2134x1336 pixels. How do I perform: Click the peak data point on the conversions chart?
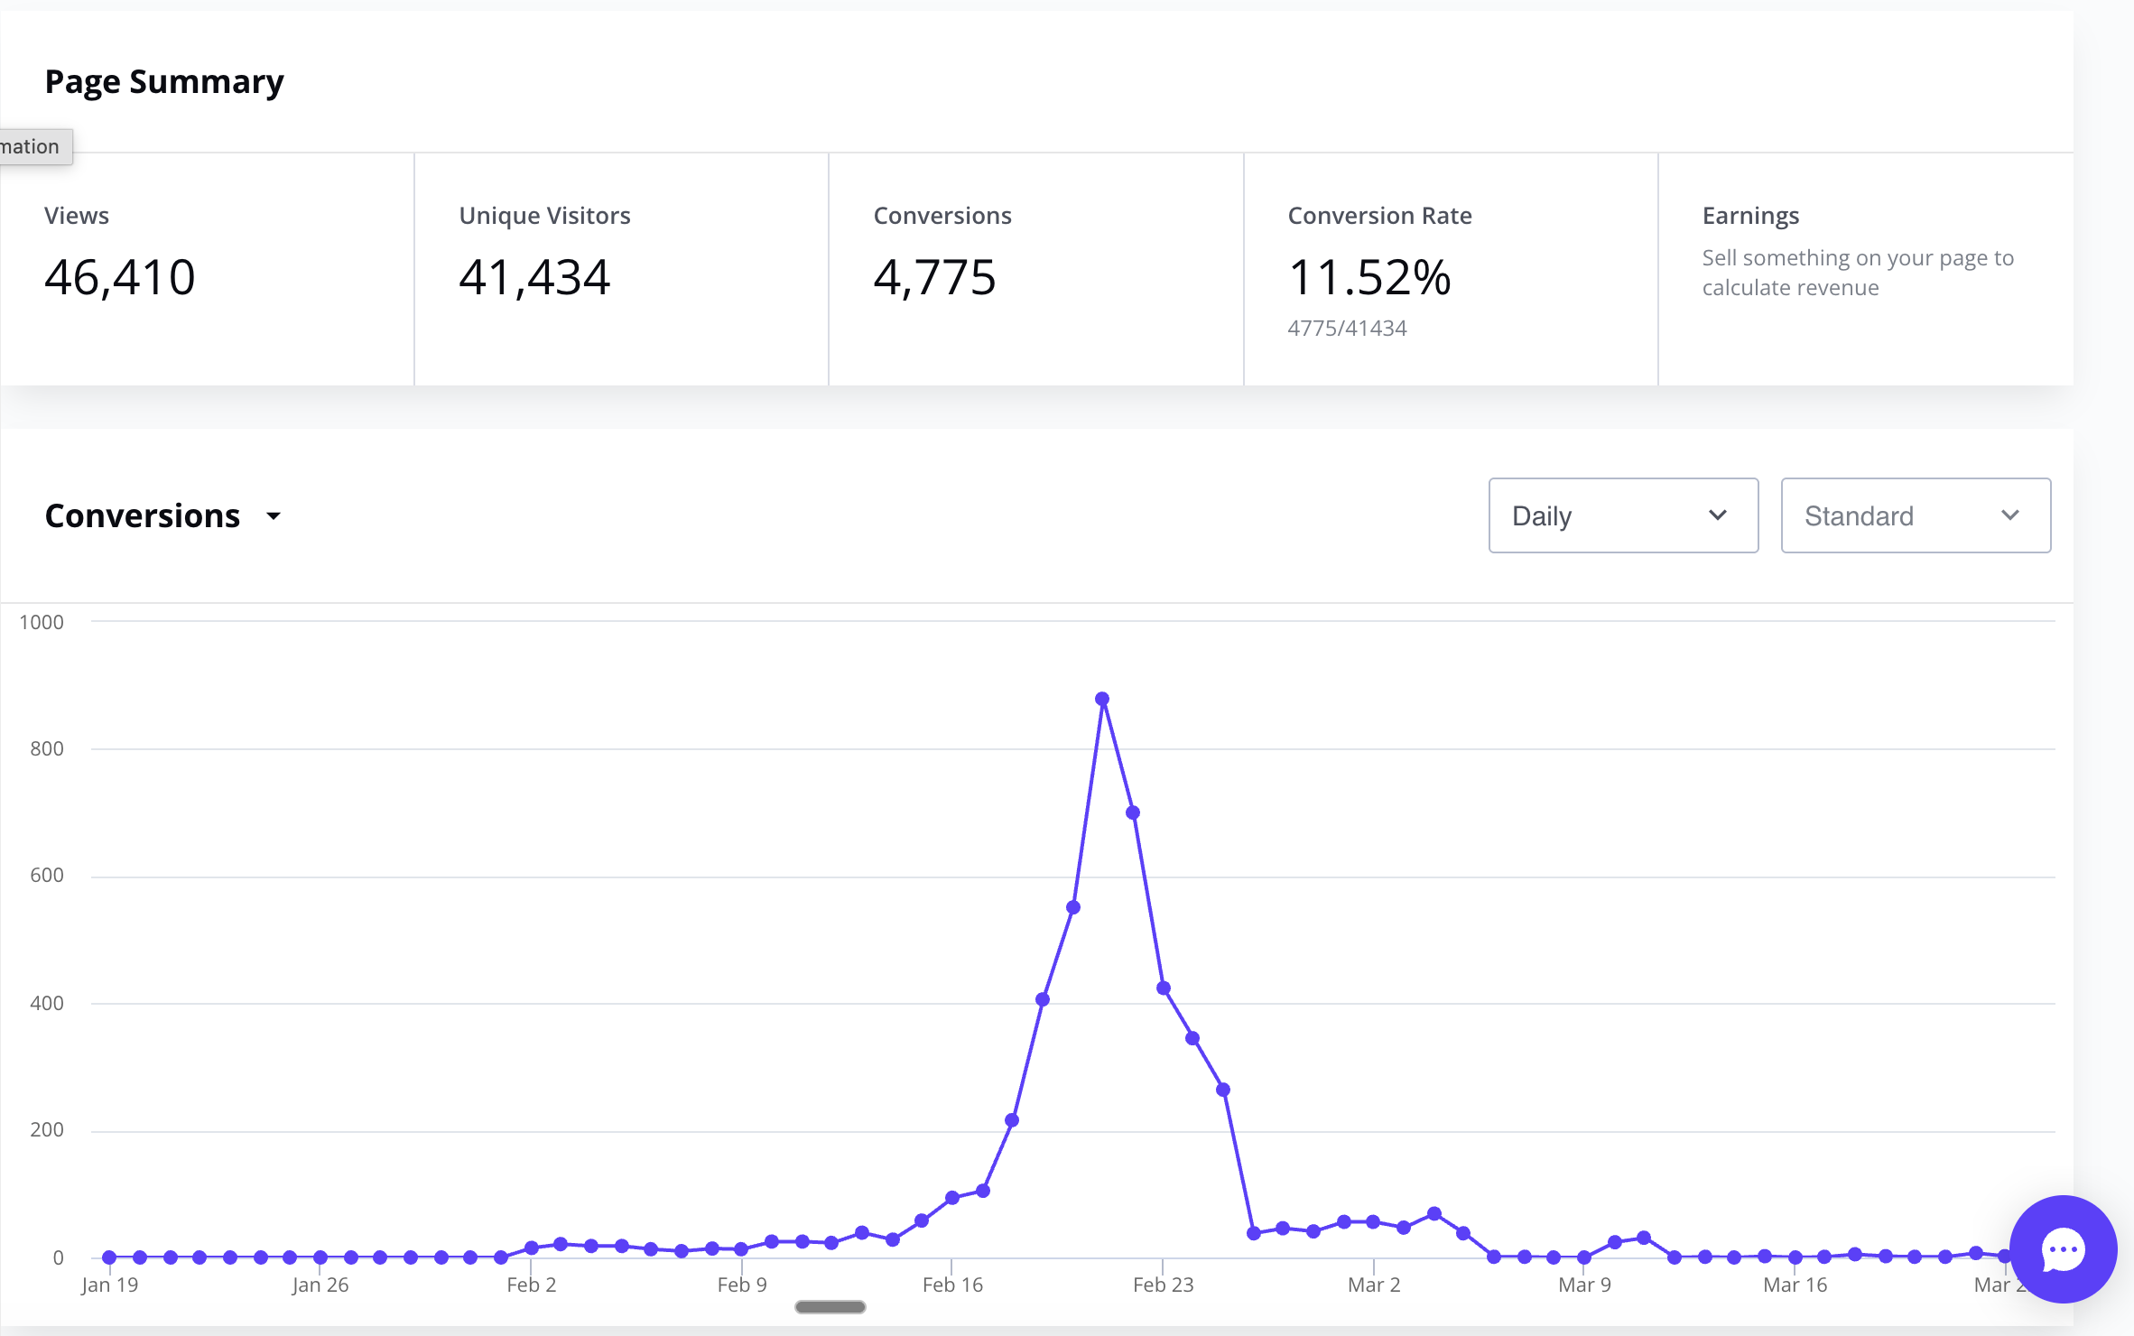(1102, 698)
